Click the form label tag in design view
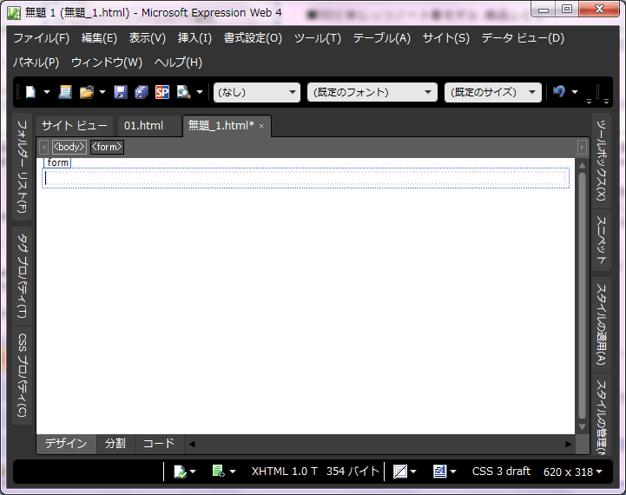Image resolution: width=626 pixels, height=495 pixels. click(57, 162)
